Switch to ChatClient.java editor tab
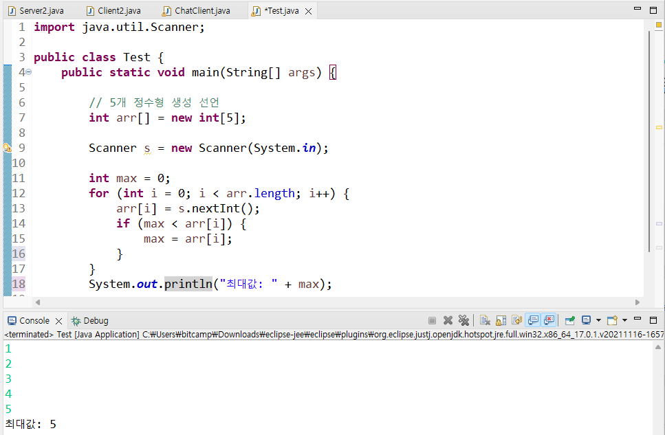This screenshot has width=665, height=435. (197, 11)
